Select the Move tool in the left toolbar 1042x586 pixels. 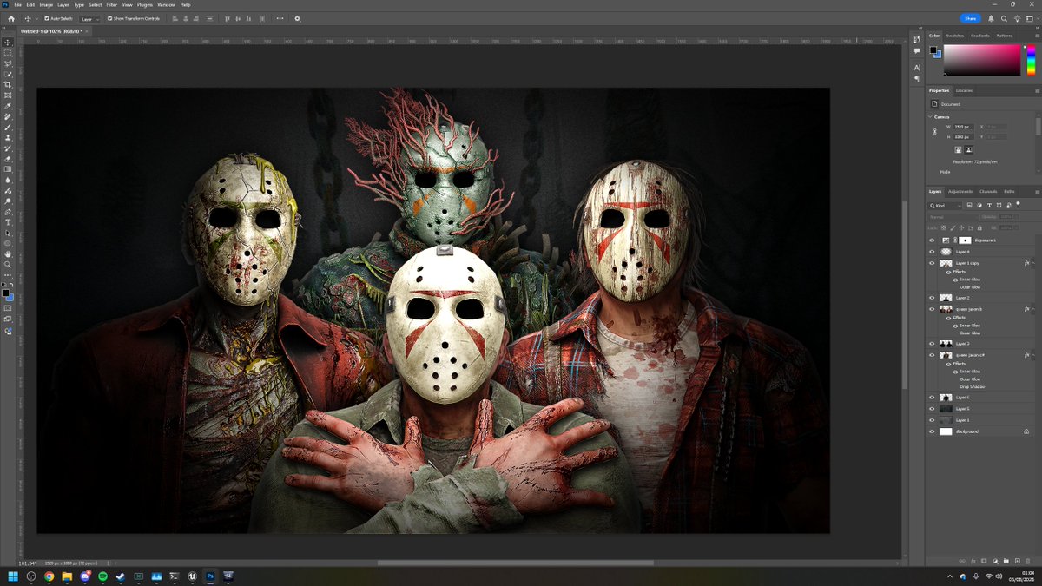coord(8,42)
